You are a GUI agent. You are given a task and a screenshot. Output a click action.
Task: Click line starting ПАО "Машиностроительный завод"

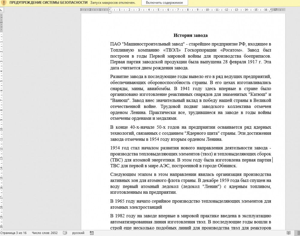click(x=190, y=44)
